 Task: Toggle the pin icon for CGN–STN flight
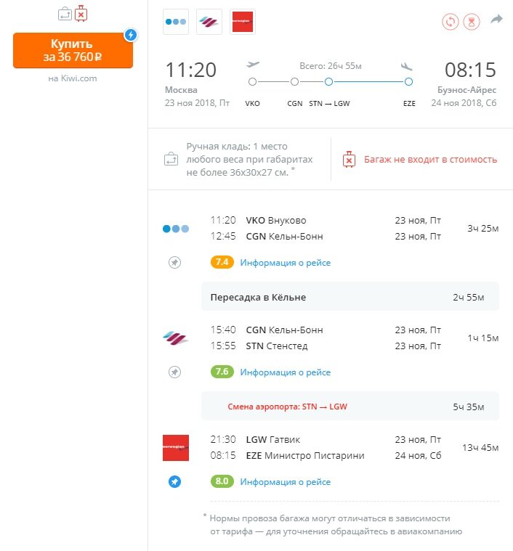[x=174, y=372]
